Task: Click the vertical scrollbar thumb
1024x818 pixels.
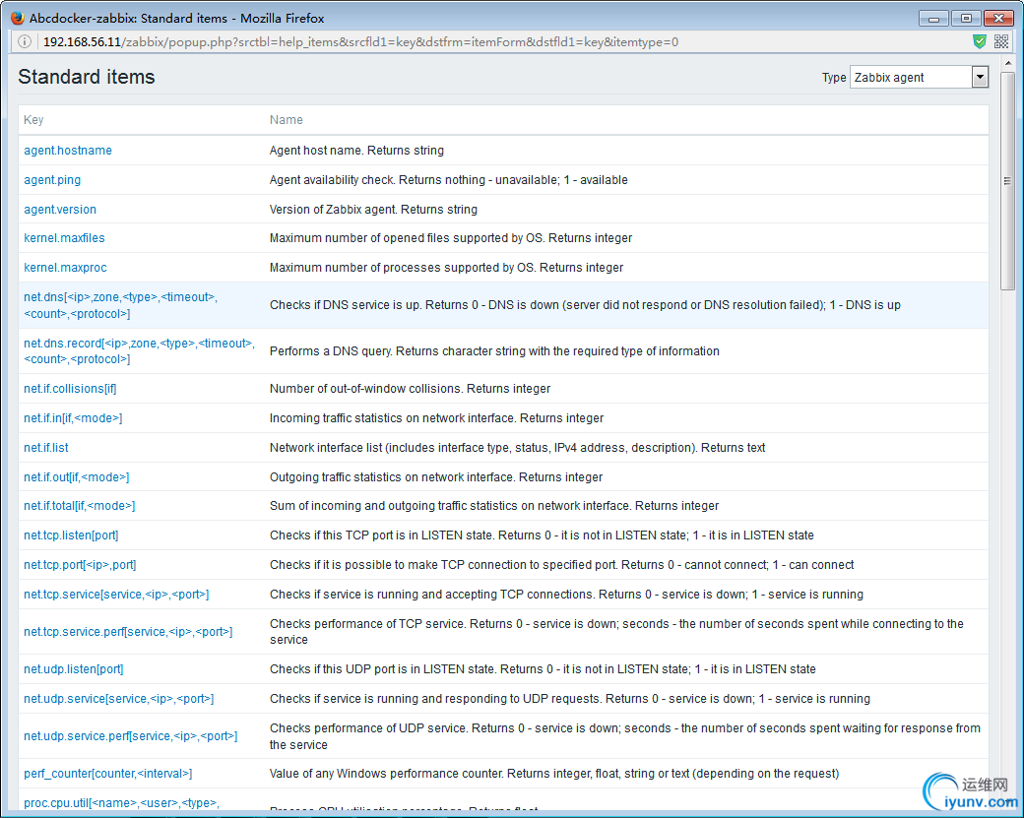Action: click(1007, 180)
